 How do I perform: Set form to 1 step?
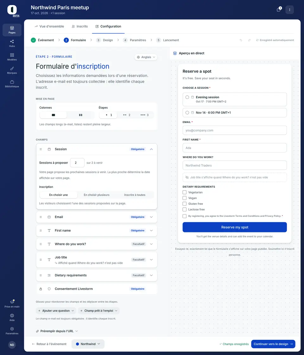click(108, 115)
